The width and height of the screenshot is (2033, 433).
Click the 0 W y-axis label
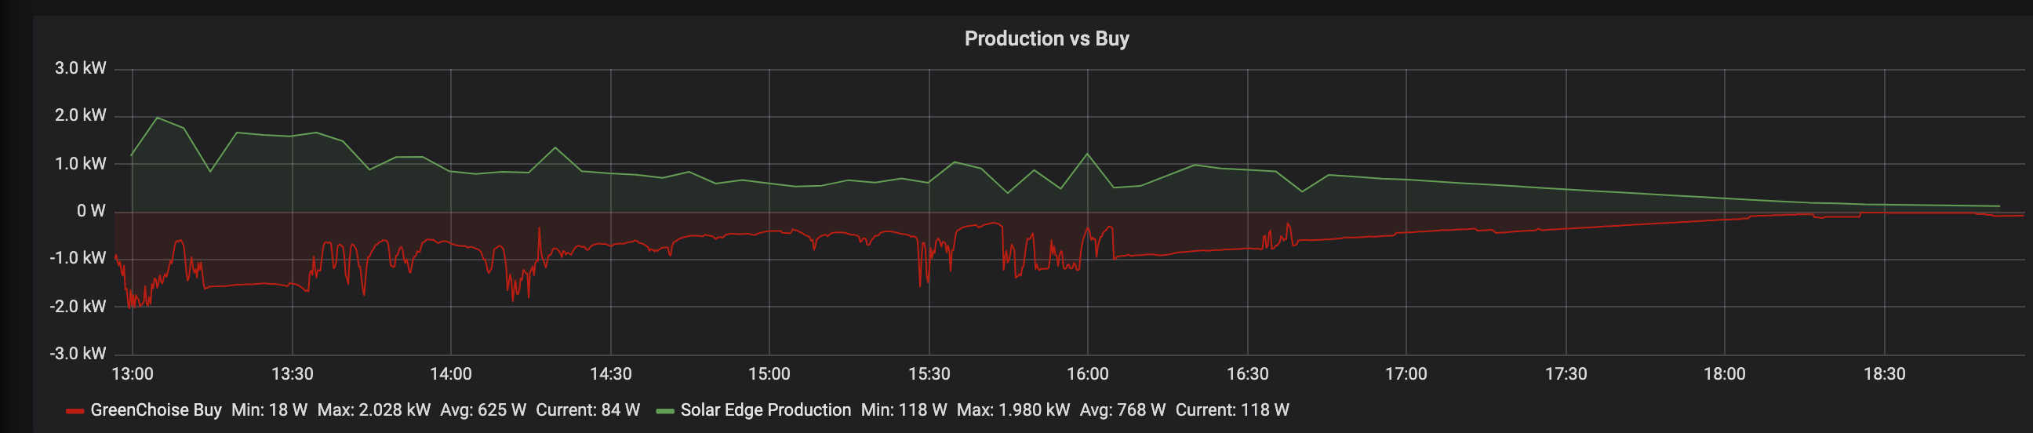[x=91, y=211]
